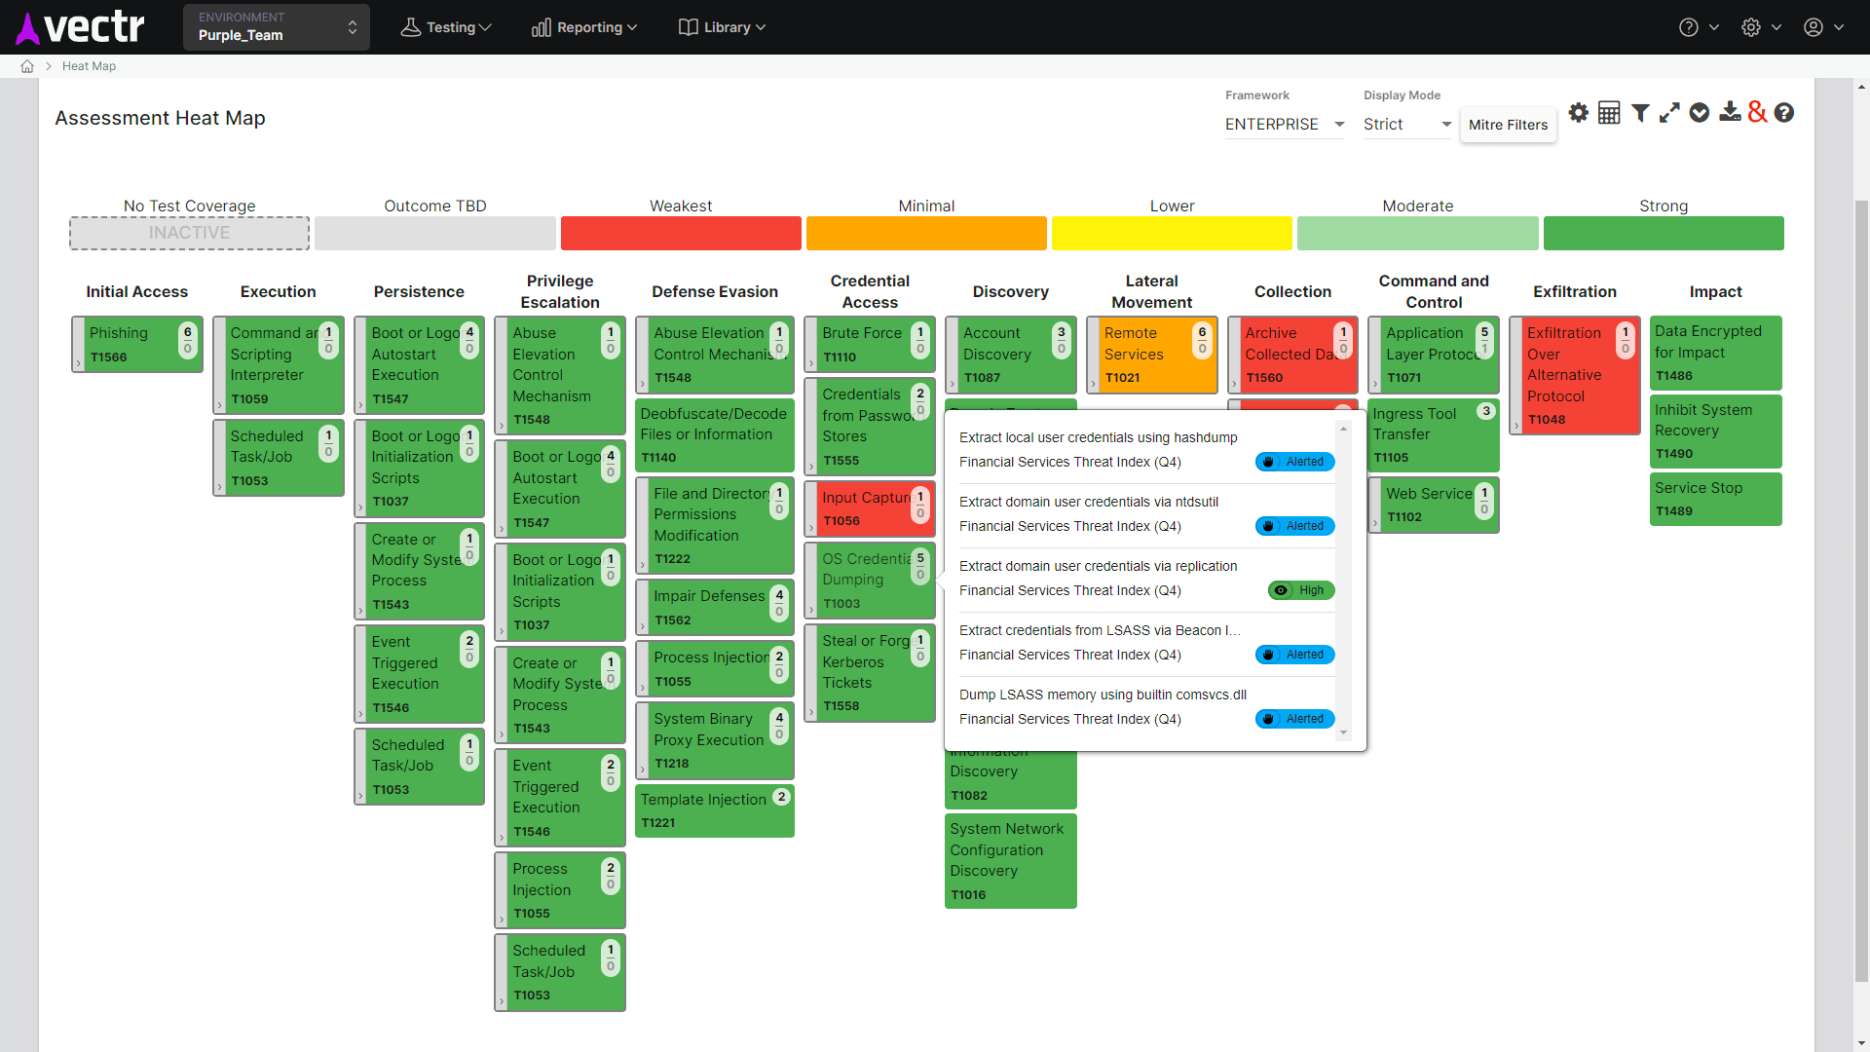
Task: Toggle the INACTIVE no test coverage box
Action: [x=189, y=233]
